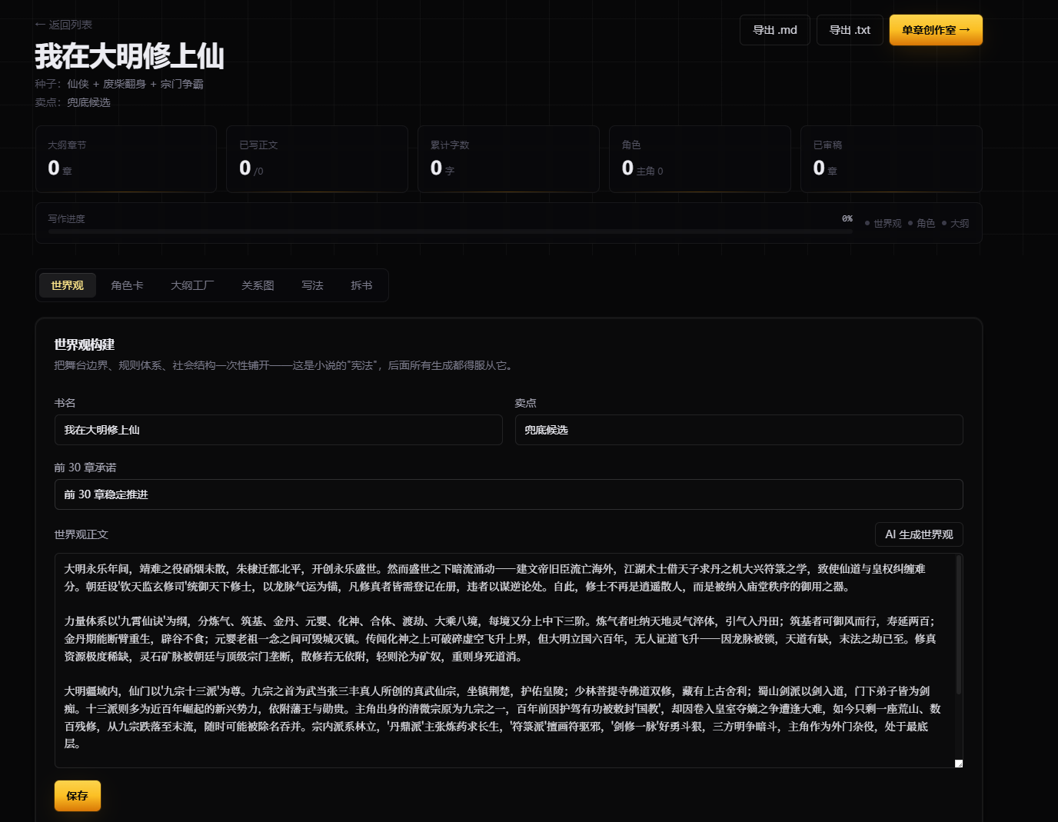Click the 世界观构建 section heading
Viewport: 1058px width, 822px height.
(85, 344)
